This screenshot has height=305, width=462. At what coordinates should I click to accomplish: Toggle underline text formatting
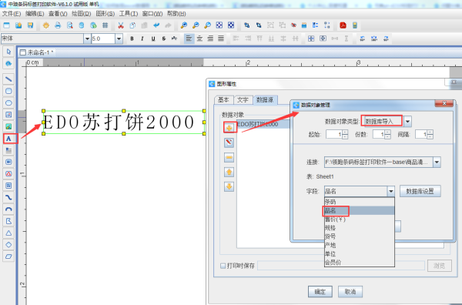[x=153, y=39]
